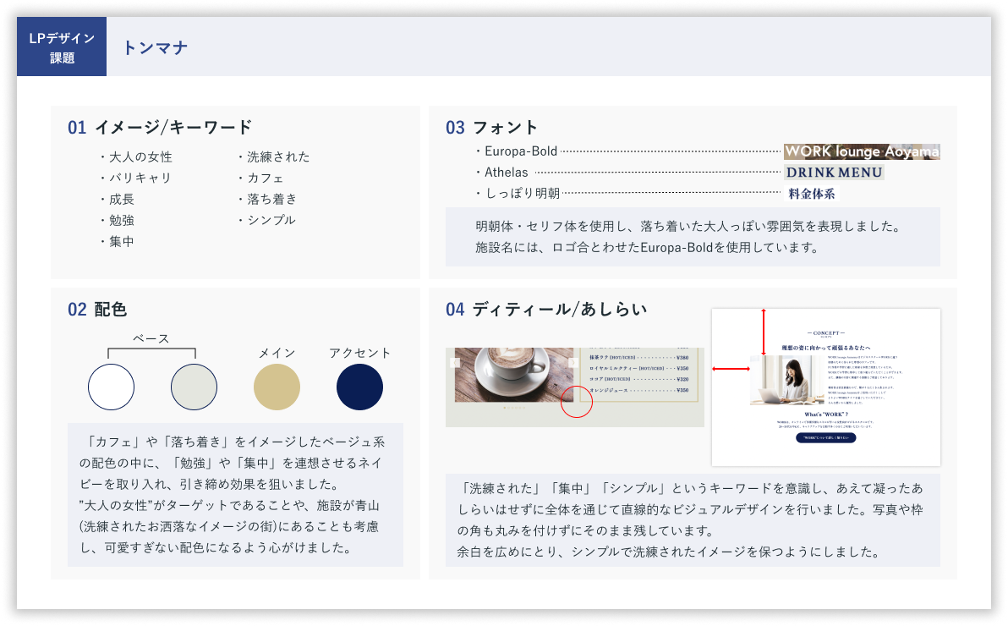Click the DRINK MENU font sample

click(x=834, y=173)
